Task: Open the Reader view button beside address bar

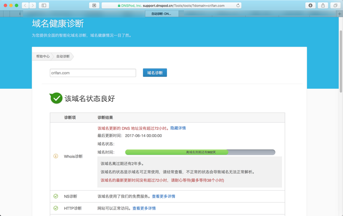Action: (x=94, y=6)
